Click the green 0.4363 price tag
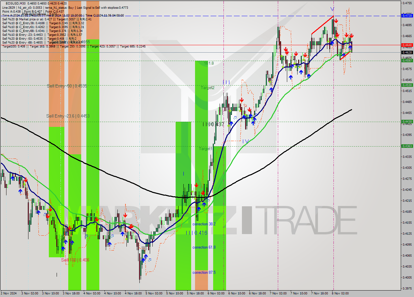This screenshot has height=297, width=414. [x=407, y=146]
